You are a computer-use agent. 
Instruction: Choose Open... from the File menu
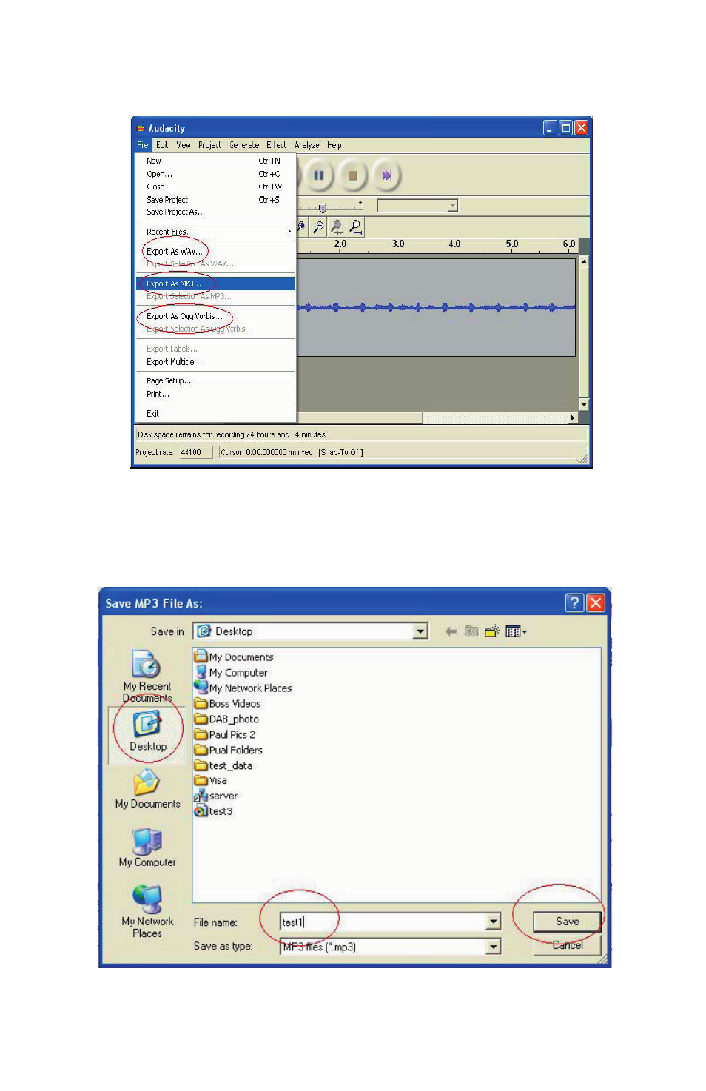215,174
